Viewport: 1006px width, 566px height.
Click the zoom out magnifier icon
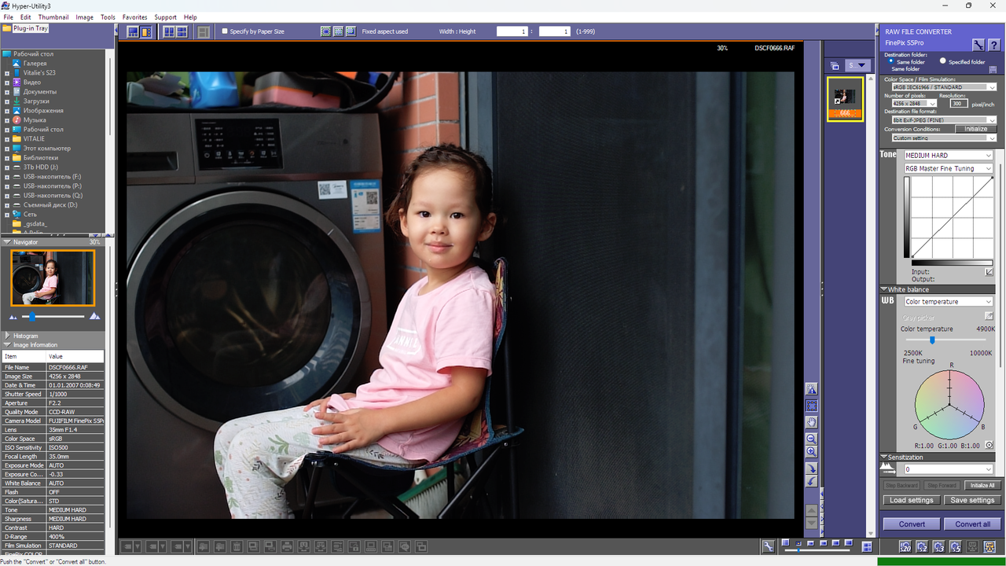(812, 439)
